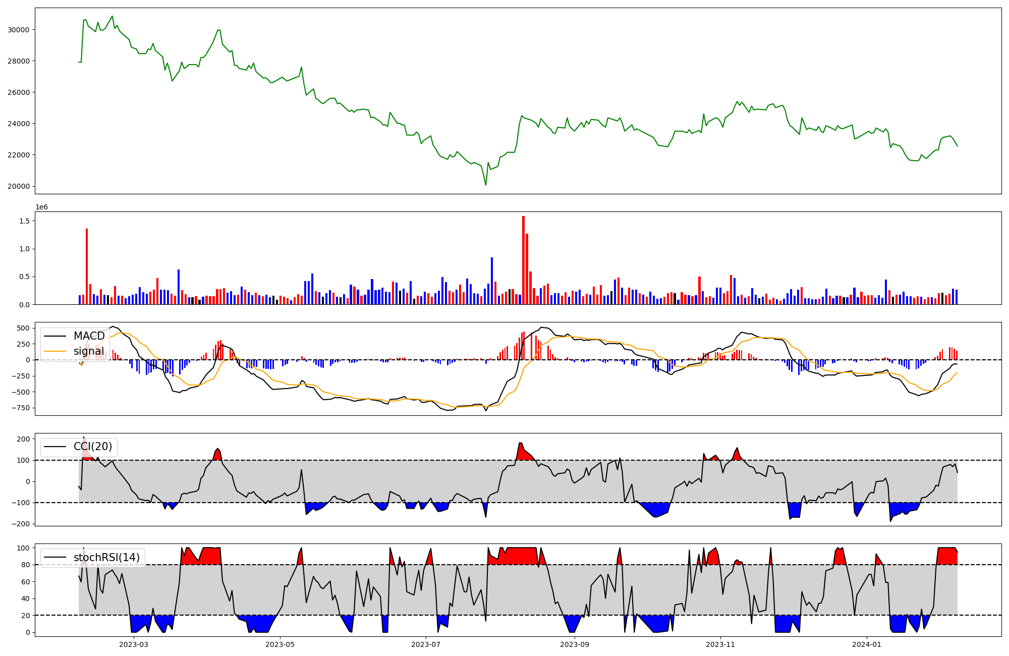Click the orange signal legend line sample
The image size is (1009, 656).
click(x=55, y=351)
